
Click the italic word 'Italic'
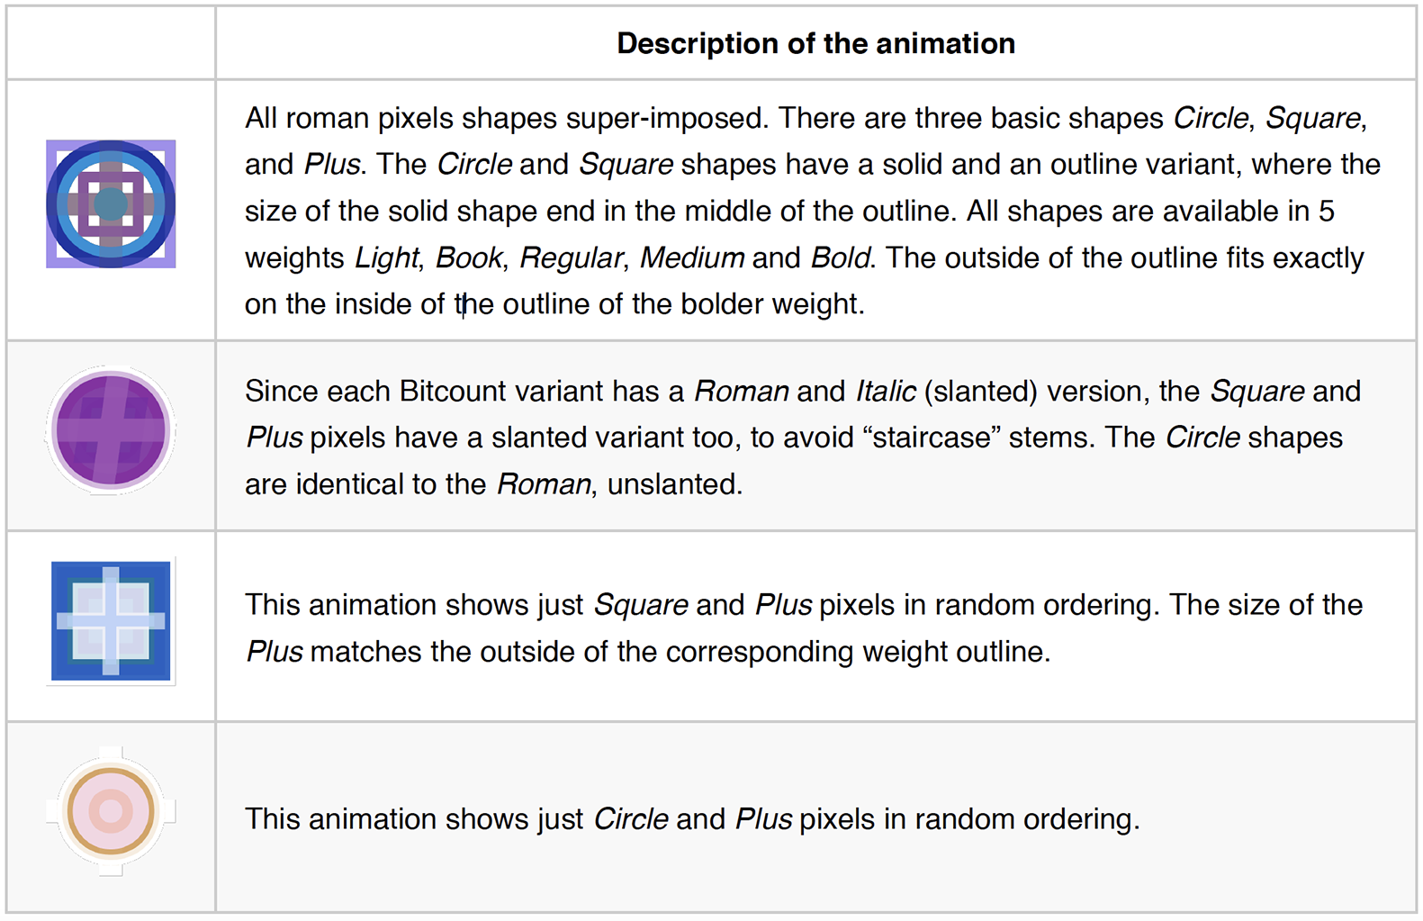click(x=885, y=392)
